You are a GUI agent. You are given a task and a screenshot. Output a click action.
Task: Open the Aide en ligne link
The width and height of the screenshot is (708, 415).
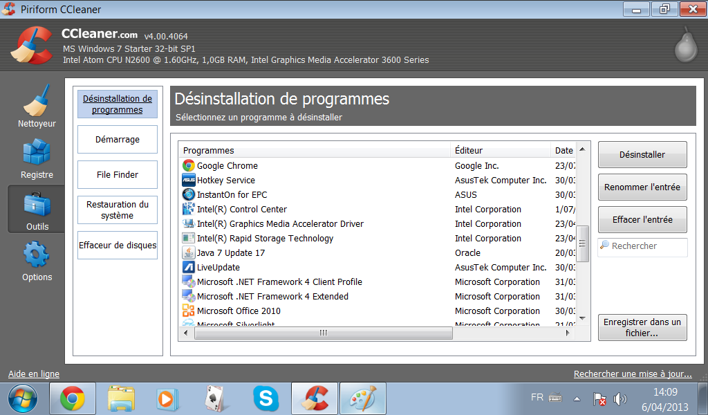point(34,374)
